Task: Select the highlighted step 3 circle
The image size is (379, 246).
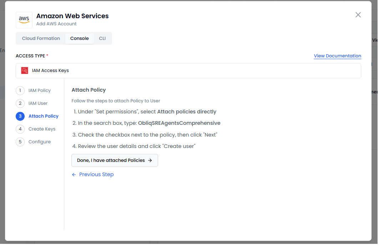Action: coord(20,116)
